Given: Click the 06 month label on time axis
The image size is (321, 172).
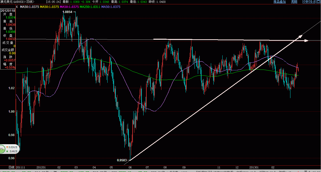Looking at the screenshot, I should click(130, 167).
